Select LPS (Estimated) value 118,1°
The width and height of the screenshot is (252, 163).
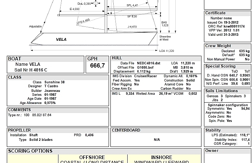(245, 135)
